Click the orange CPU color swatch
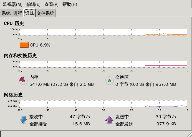The width and height of the screenshot is (192, 137). pos(24,45)
